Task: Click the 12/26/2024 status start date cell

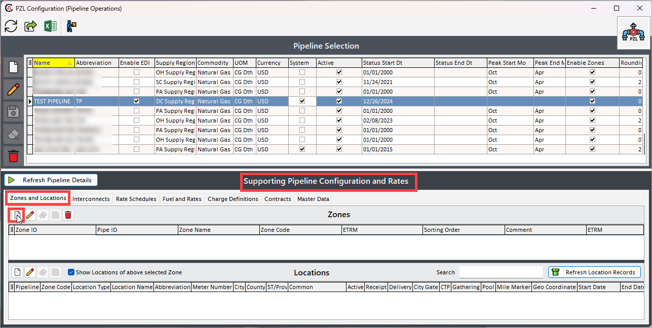Action: 398,101
